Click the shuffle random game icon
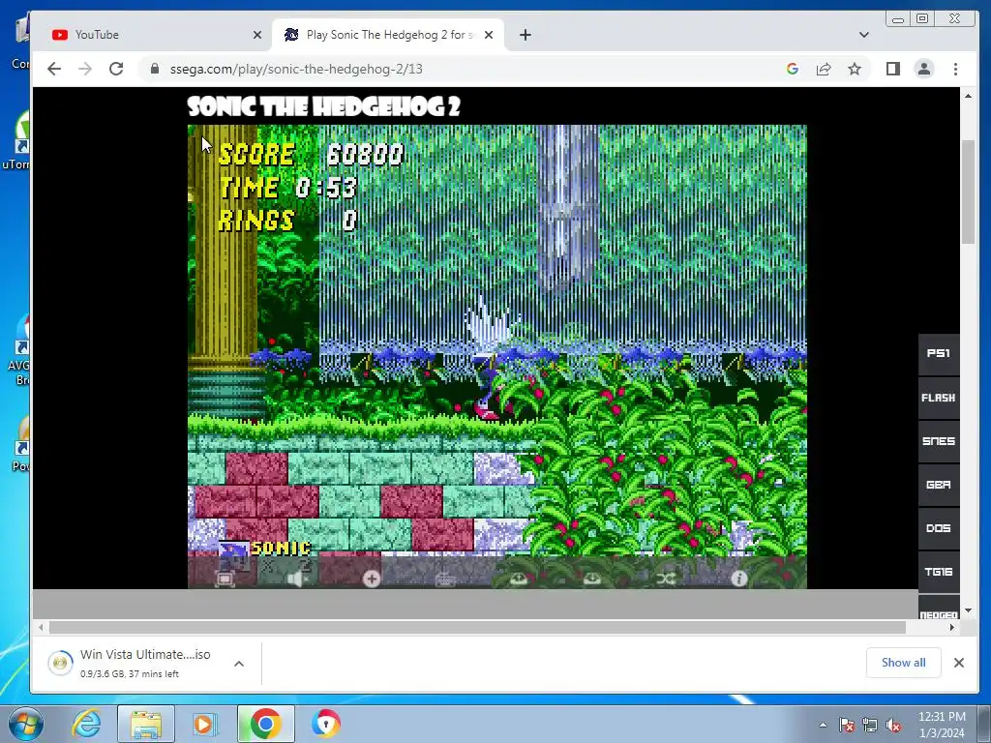This screenshot has width=991, height=743. pos(666,579)
